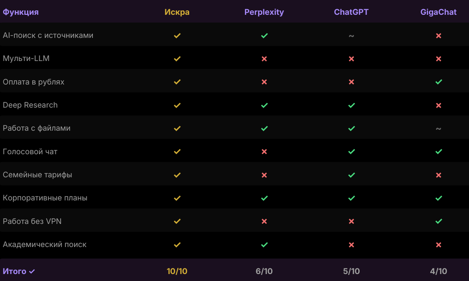
Task: Click the Оплата в рублях label
Action: click(x=34, y=82)
